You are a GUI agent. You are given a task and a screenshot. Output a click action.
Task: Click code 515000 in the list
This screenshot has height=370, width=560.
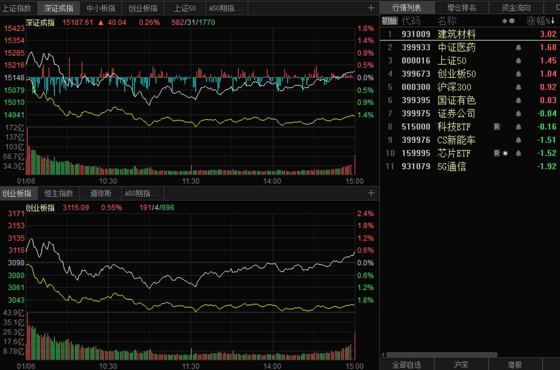click(x=416, y=127)
